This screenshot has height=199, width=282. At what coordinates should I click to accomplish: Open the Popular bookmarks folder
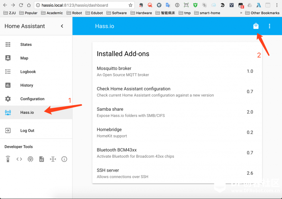coord(28,13)
